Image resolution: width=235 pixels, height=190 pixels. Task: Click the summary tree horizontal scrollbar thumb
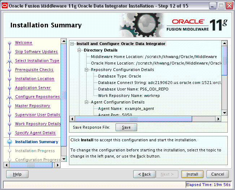134,119
